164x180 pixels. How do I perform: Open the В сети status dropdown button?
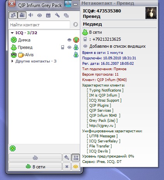click(35, 166)
